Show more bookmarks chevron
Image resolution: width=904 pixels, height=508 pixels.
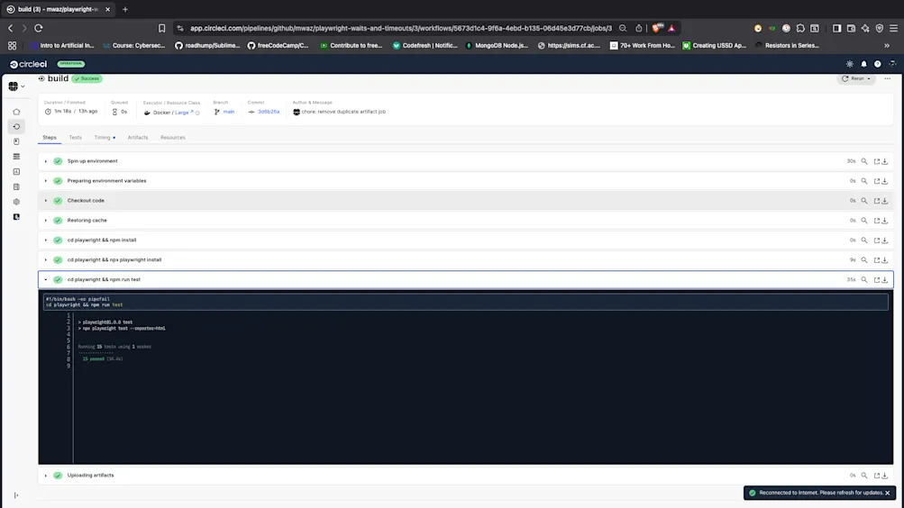point(887,46)
